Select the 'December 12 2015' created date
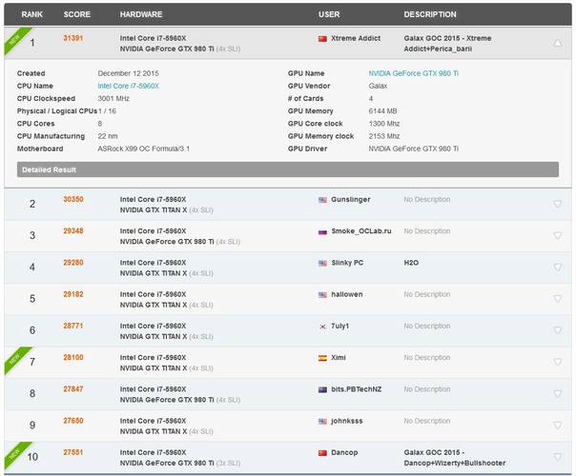Image resolution: width=576 pixels, height=476 pixels. pos(128,73)
